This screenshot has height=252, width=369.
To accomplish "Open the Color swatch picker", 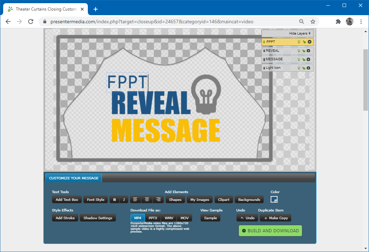I will [x=274, y=199].
